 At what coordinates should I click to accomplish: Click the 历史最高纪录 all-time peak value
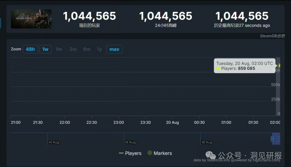tap(242, 16)
